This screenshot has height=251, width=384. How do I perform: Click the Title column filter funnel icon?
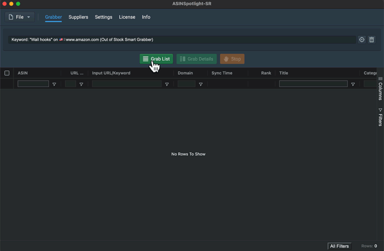coord(353,84)
